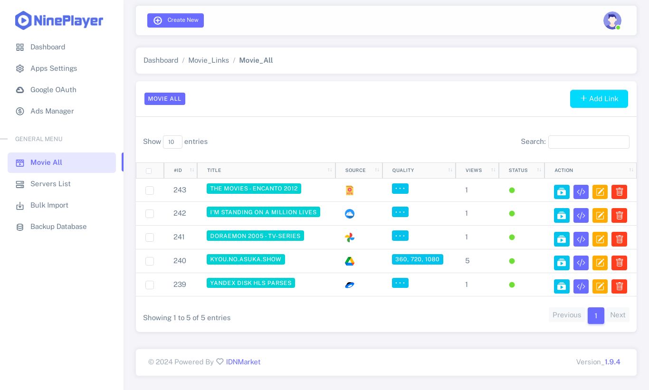The height and width of the screenshot is (390, 649).
Task: Click the Dashboard breadcrumb link
Action: tap(161, 60)
